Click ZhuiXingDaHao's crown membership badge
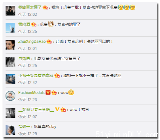Viewport: 160px width, 140px height. coord(49,41)
